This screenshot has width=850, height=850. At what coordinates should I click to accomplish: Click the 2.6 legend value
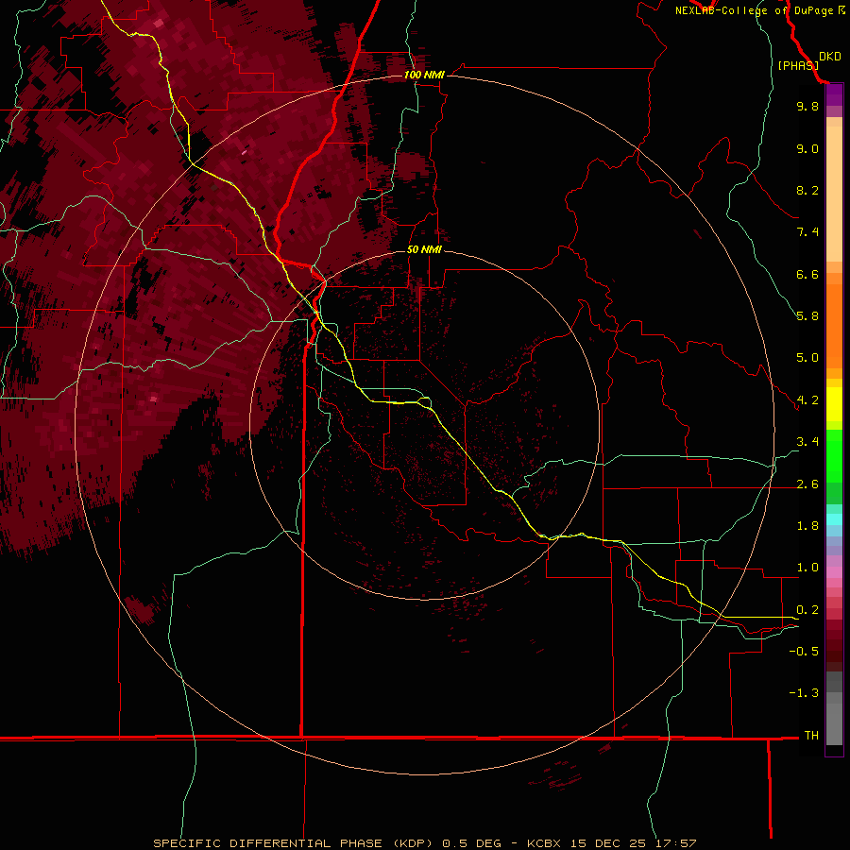tap(807, 484)
